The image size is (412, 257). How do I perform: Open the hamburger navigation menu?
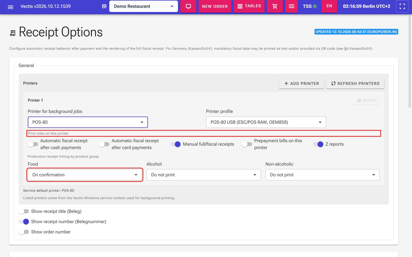coord(10,7)
